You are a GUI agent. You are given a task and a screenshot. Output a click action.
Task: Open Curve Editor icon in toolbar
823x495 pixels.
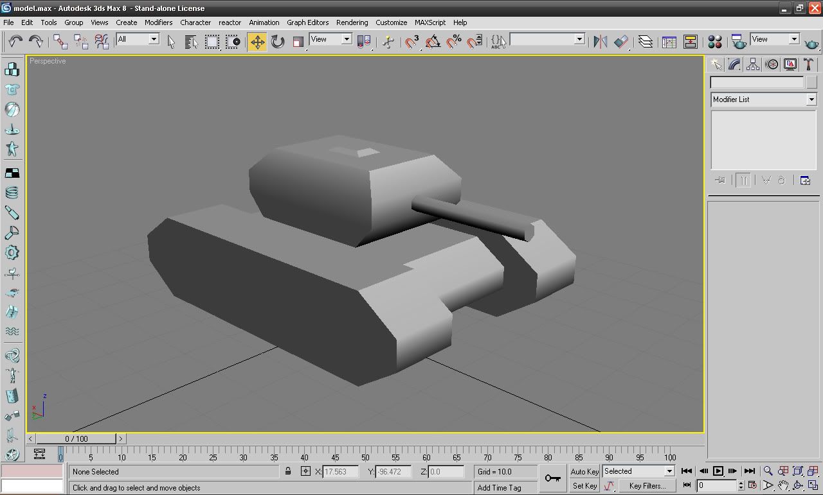point(669,42)
